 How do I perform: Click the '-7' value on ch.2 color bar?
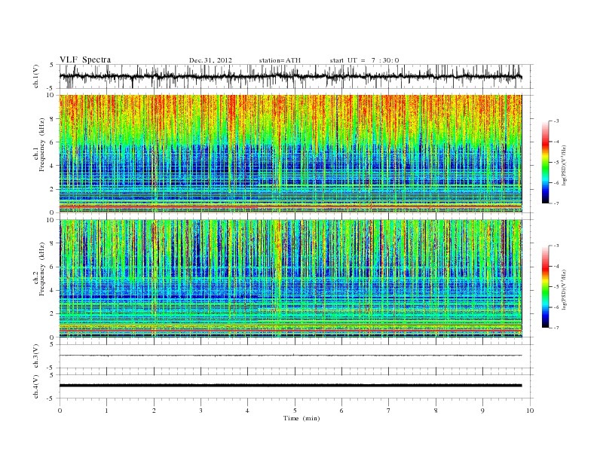[x=556, y=328]
